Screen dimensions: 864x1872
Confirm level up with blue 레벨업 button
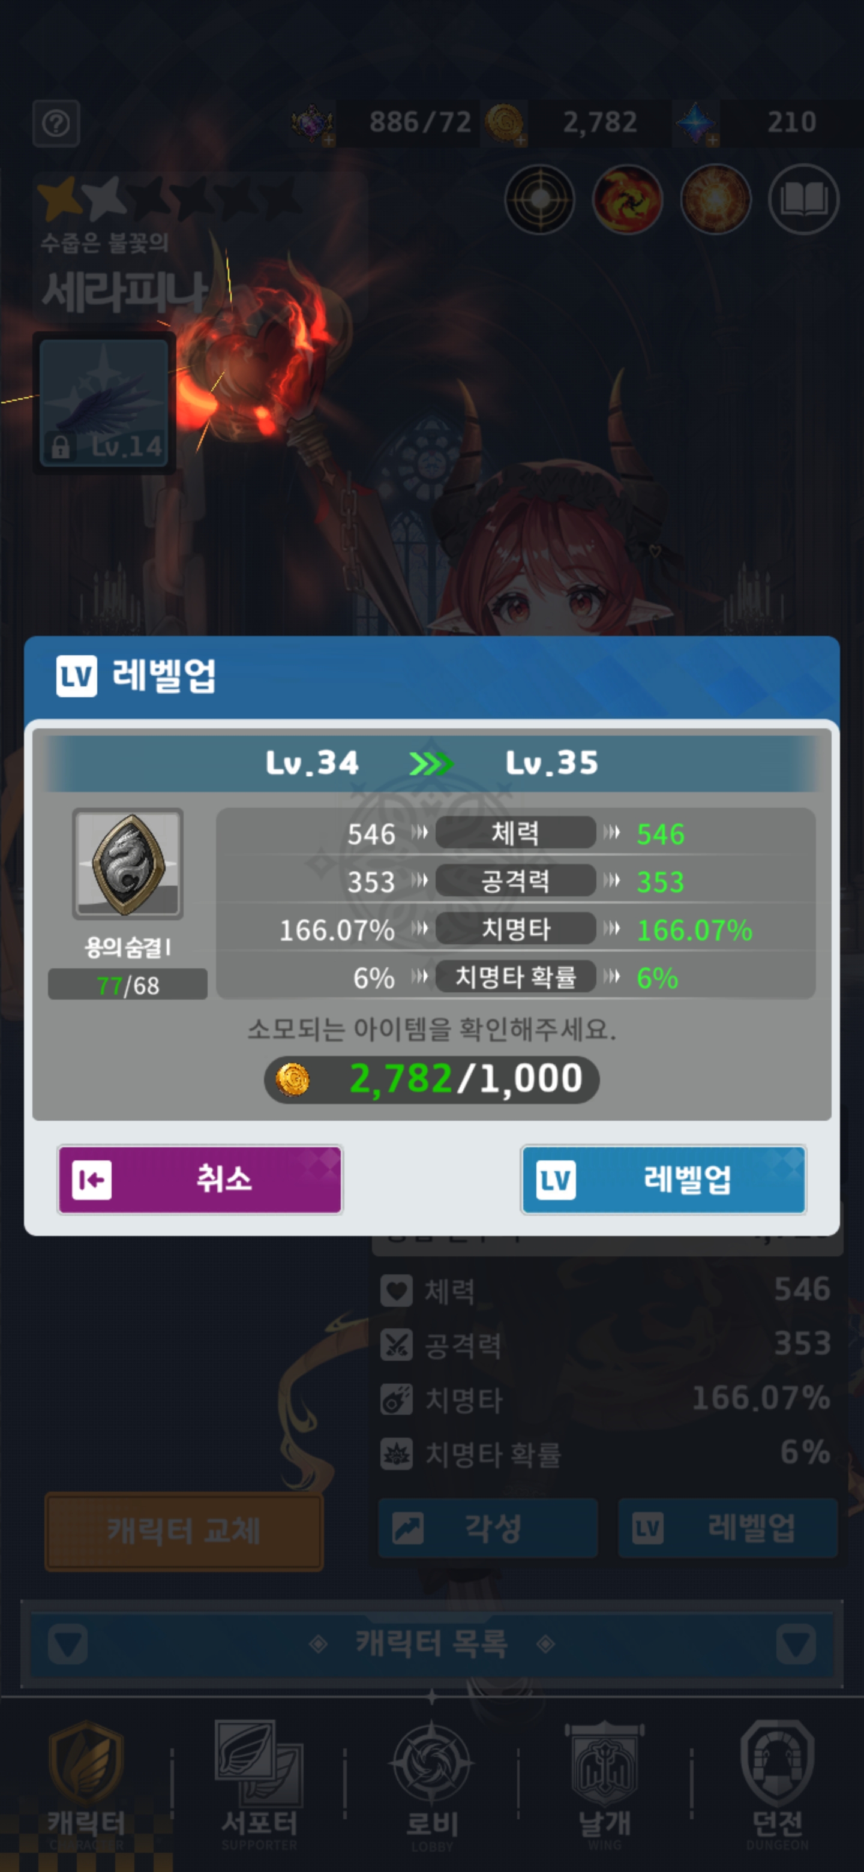(x=664, y=1179)
